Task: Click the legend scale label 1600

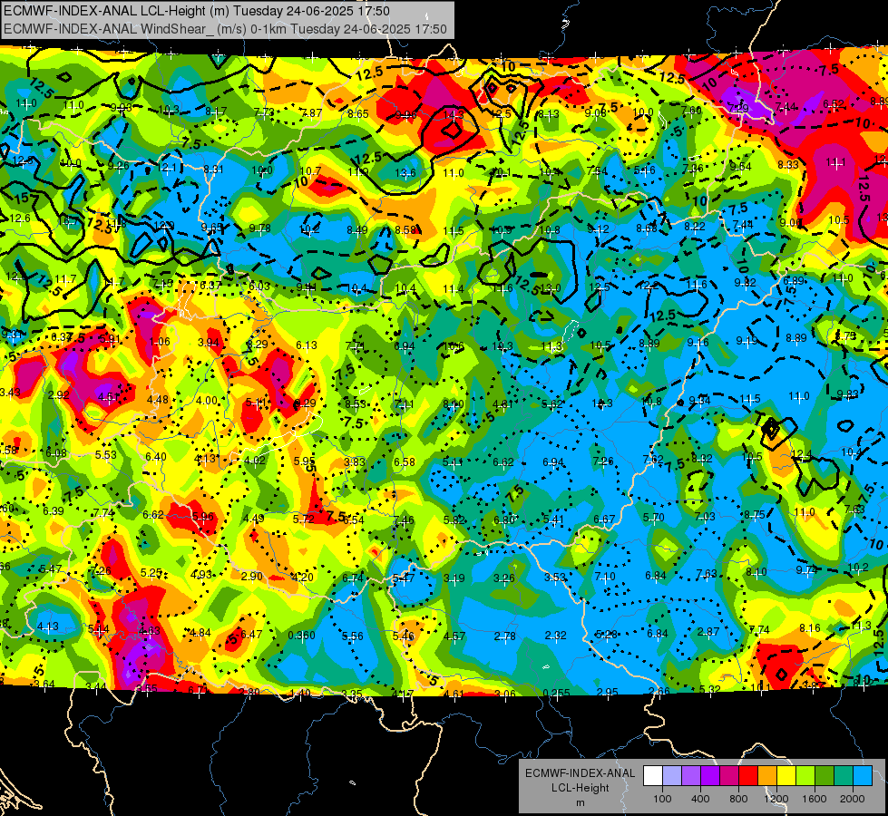Action: 815,799
